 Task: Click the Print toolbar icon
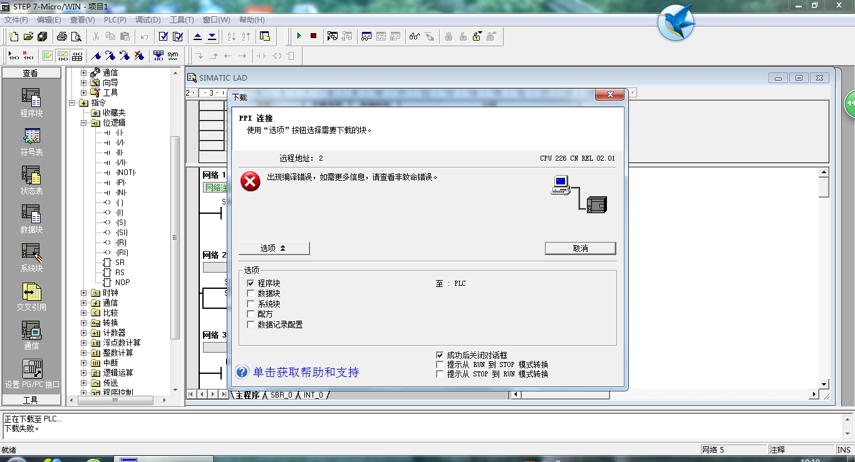[62, 36]
